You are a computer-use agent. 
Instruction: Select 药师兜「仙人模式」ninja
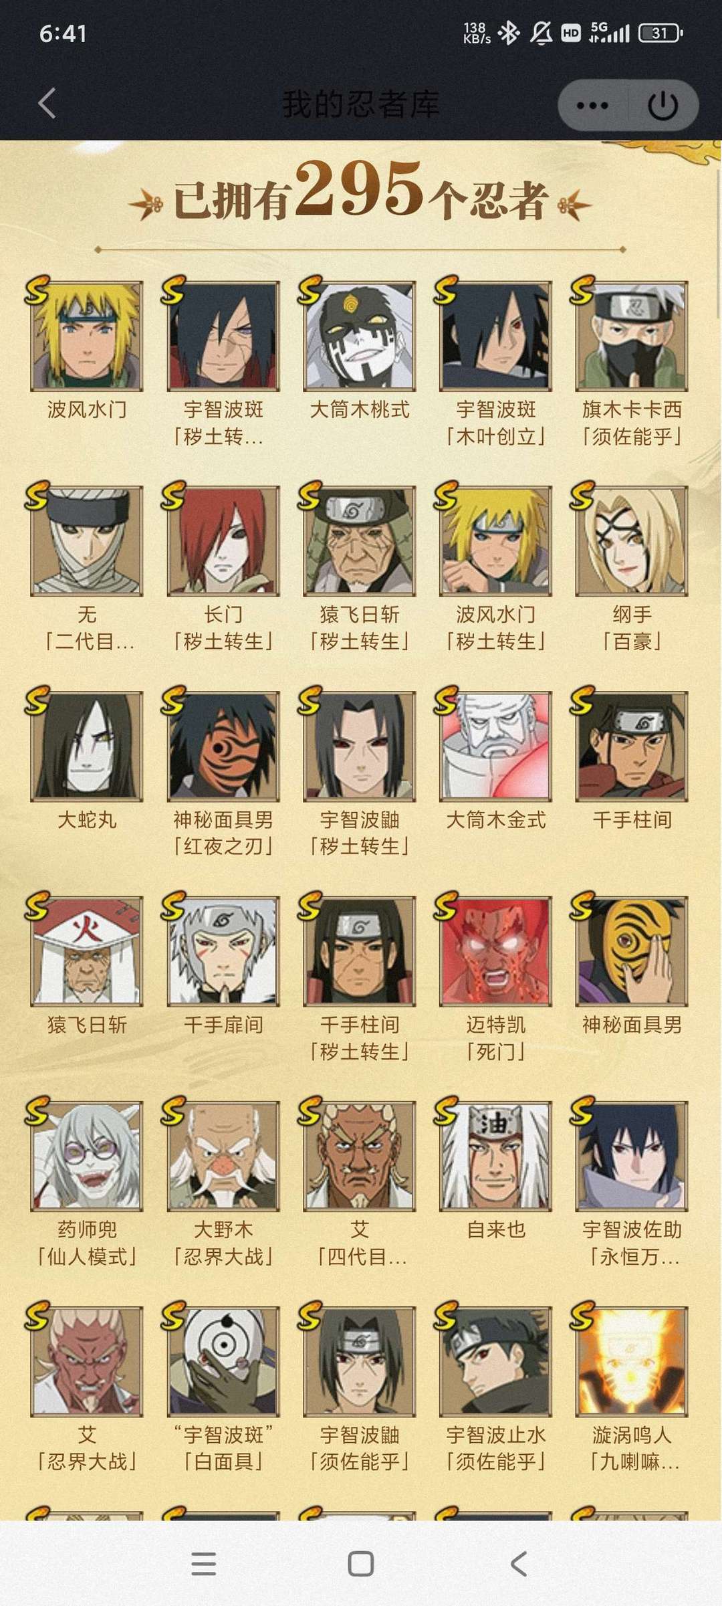click(x=87, y=1157)
